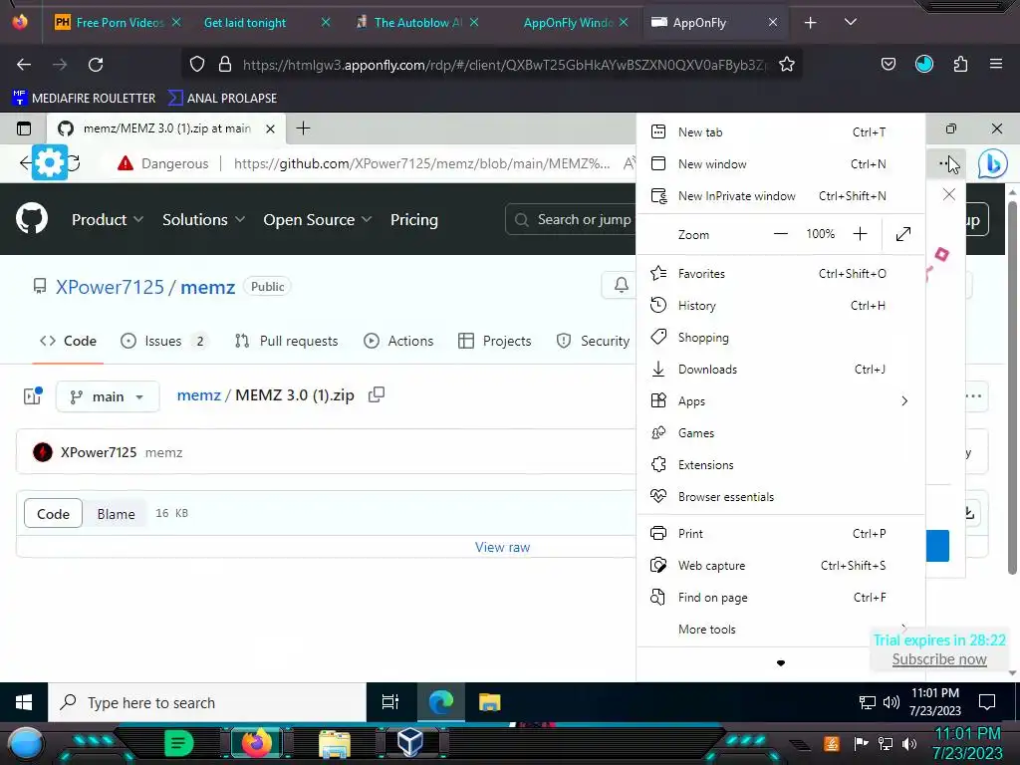Switch to AppOnFly Windows tab
Viewport: 1020px width, 765px height.
coord(568,23)
